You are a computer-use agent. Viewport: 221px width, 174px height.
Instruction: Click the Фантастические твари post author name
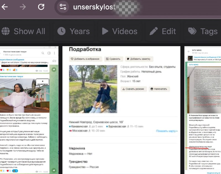(x=11, y=76)
